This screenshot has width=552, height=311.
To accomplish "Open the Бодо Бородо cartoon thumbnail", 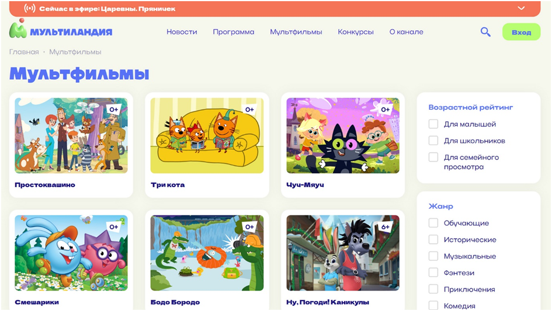I will 207,253.
